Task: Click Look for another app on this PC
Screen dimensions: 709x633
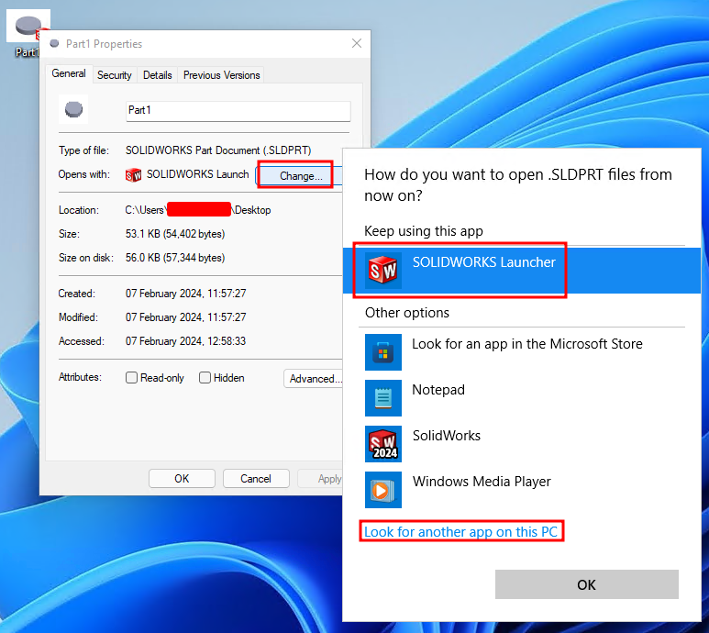Action: (x=461, y=532)
